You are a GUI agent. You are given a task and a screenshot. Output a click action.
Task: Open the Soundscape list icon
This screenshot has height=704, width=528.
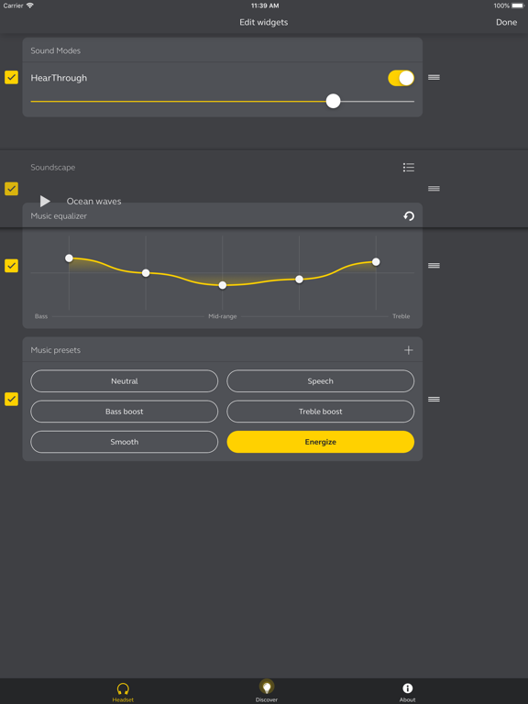[x=409, y=168]
